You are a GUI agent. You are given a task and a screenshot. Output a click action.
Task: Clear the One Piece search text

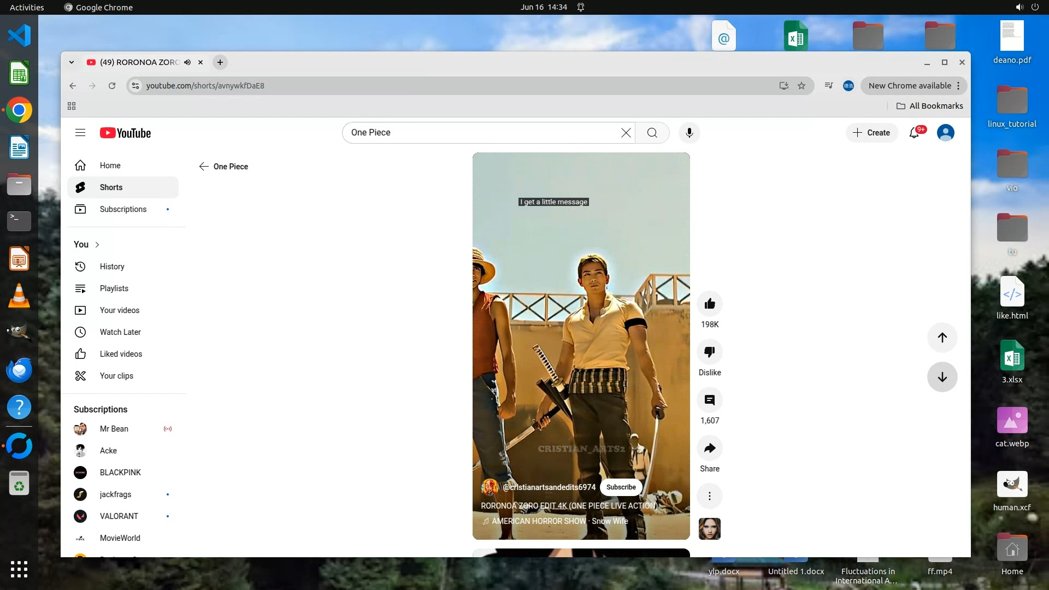pyautogui.click(x=626, y=133)
